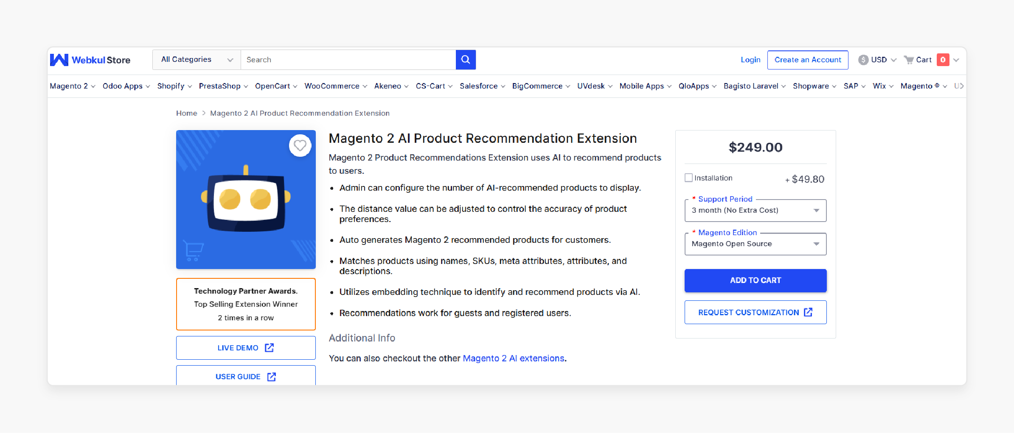The image size is (1014, 433).
Task: Open the Shopify menu
Action: [x=174, y=86]
